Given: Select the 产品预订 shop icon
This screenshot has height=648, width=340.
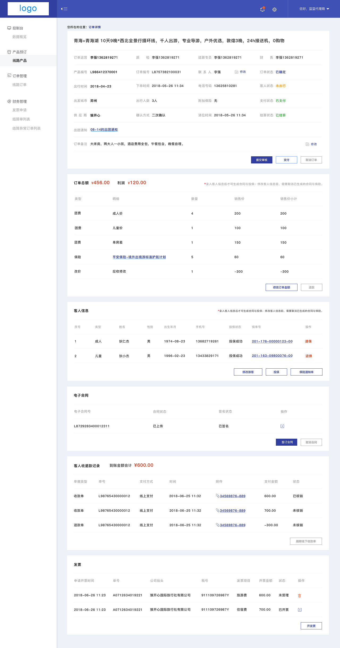Looking at the screenshot, I should (x=9, y=52).
